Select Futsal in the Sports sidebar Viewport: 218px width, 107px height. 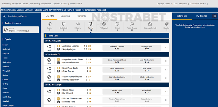tap(5, 88)
